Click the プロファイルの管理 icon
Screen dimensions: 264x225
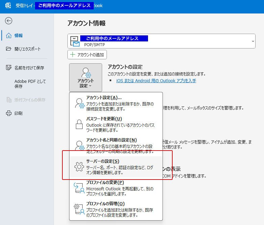79,209
